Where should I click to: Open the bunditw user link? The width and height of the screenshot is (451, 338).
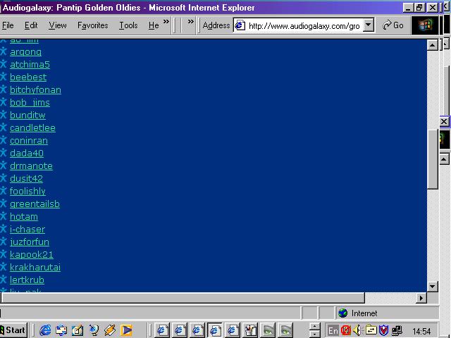(27, 115)
